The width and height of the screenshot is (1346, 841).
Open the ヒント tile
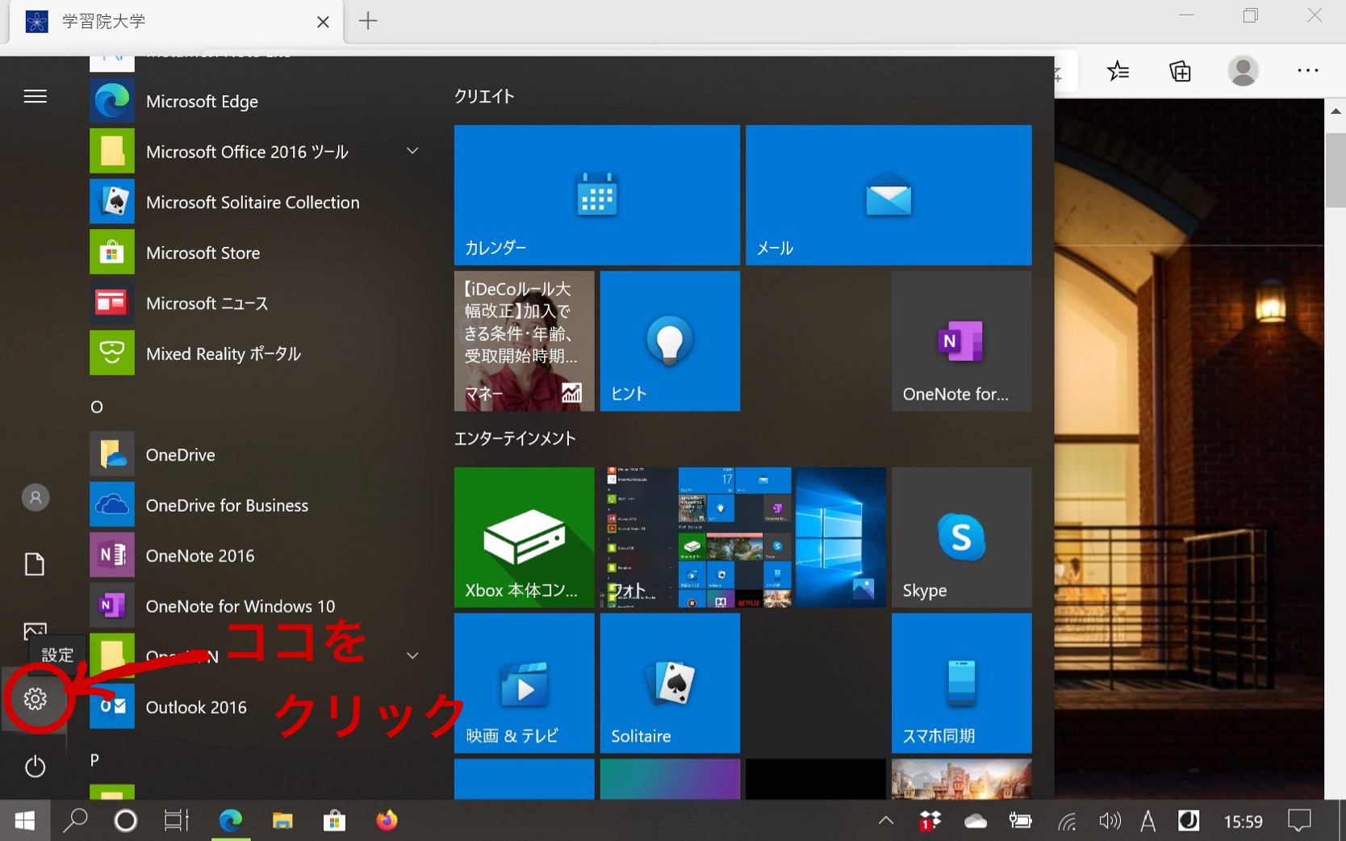(x=670, y=341)
